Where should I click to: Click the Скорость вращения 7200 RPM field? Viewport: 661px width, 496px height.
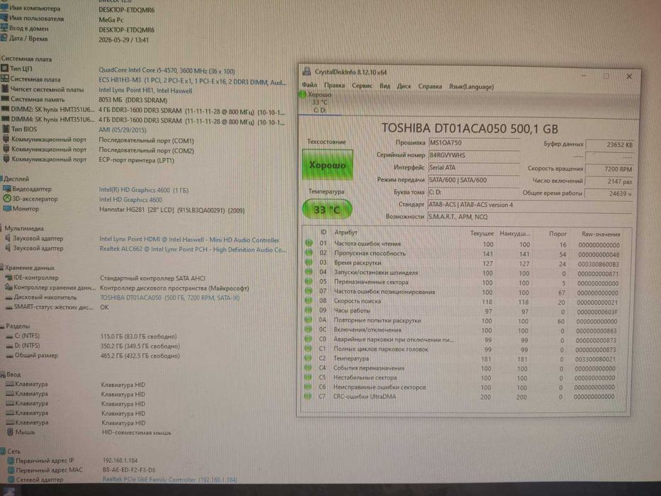click(x=609, y=169)
